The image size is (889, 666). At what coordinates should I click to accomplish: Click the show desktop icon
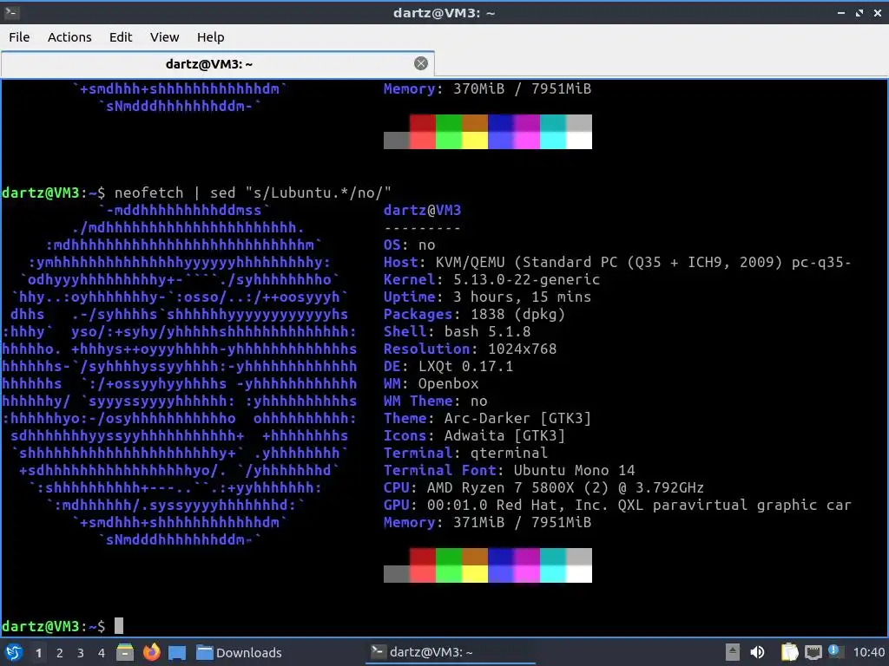(x=177, y=652)
